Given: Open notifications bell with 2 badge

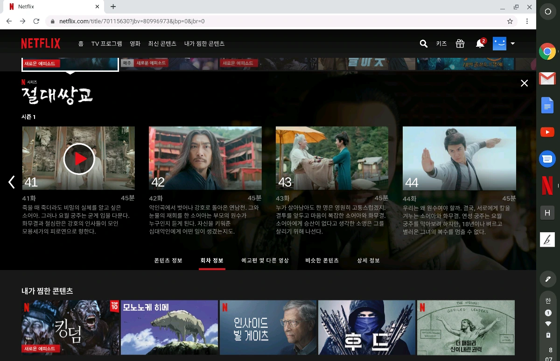Looking at the screenshot, I should tap(480, 43).
